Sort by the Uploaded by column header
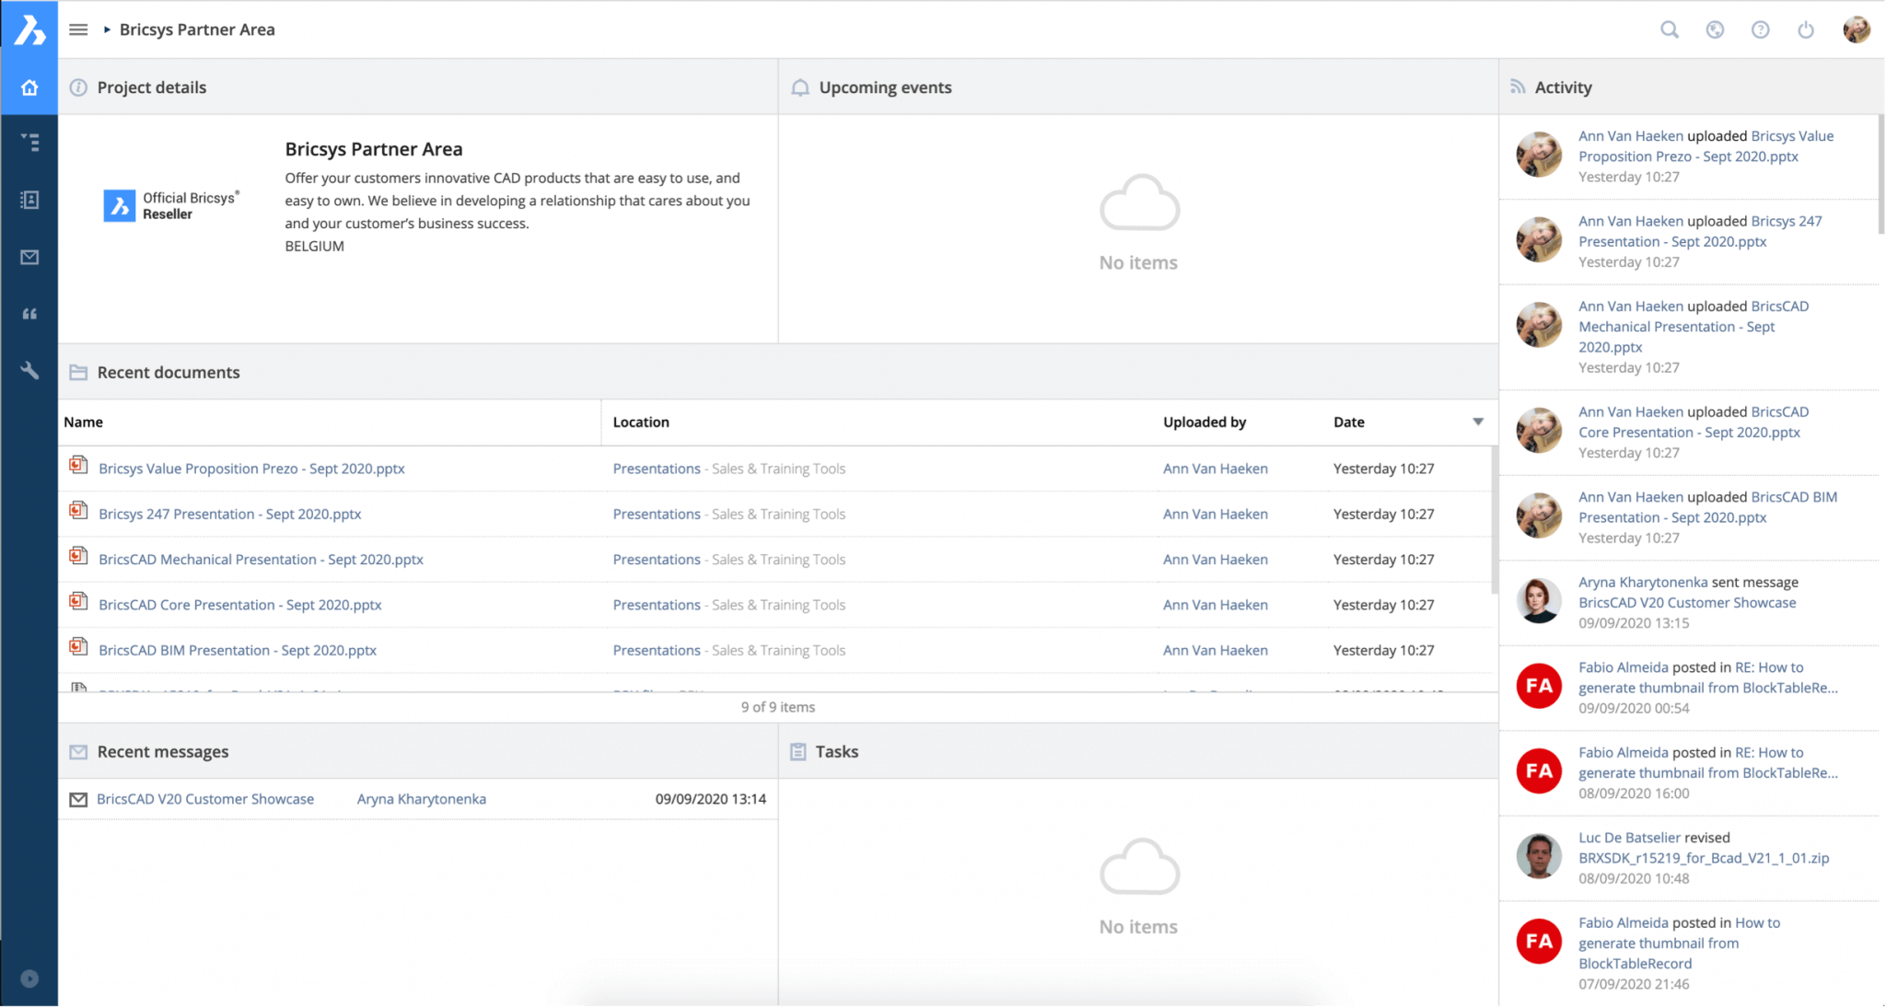Viewport: 1886px width, 1007px height. [1204, 422]
